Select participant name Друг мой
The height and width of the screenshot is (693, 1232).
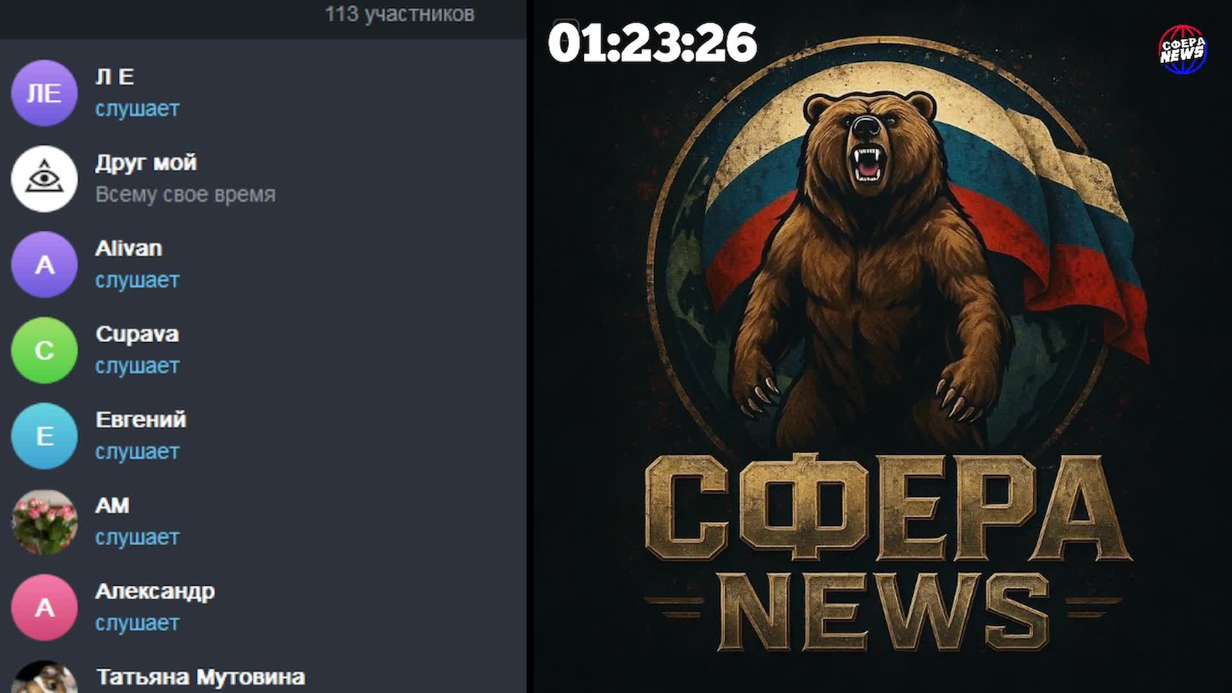pos(146,162)
